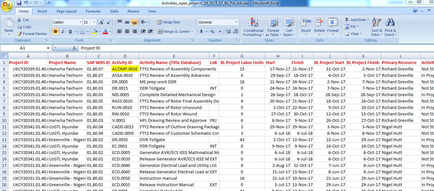Open the Font Color dropdown arrow
Image resolution: width=434 pixels, height=191 pixels.
pos(110,32)
